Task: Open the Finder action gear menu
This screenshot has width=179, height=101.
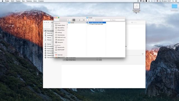Action: pyautogui.click(x=84, y=20)
